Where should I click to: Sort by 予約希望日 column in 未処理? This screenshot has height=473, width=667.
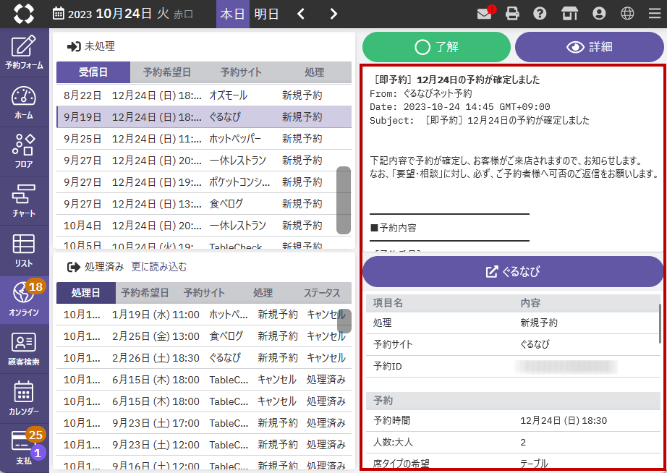166,72
